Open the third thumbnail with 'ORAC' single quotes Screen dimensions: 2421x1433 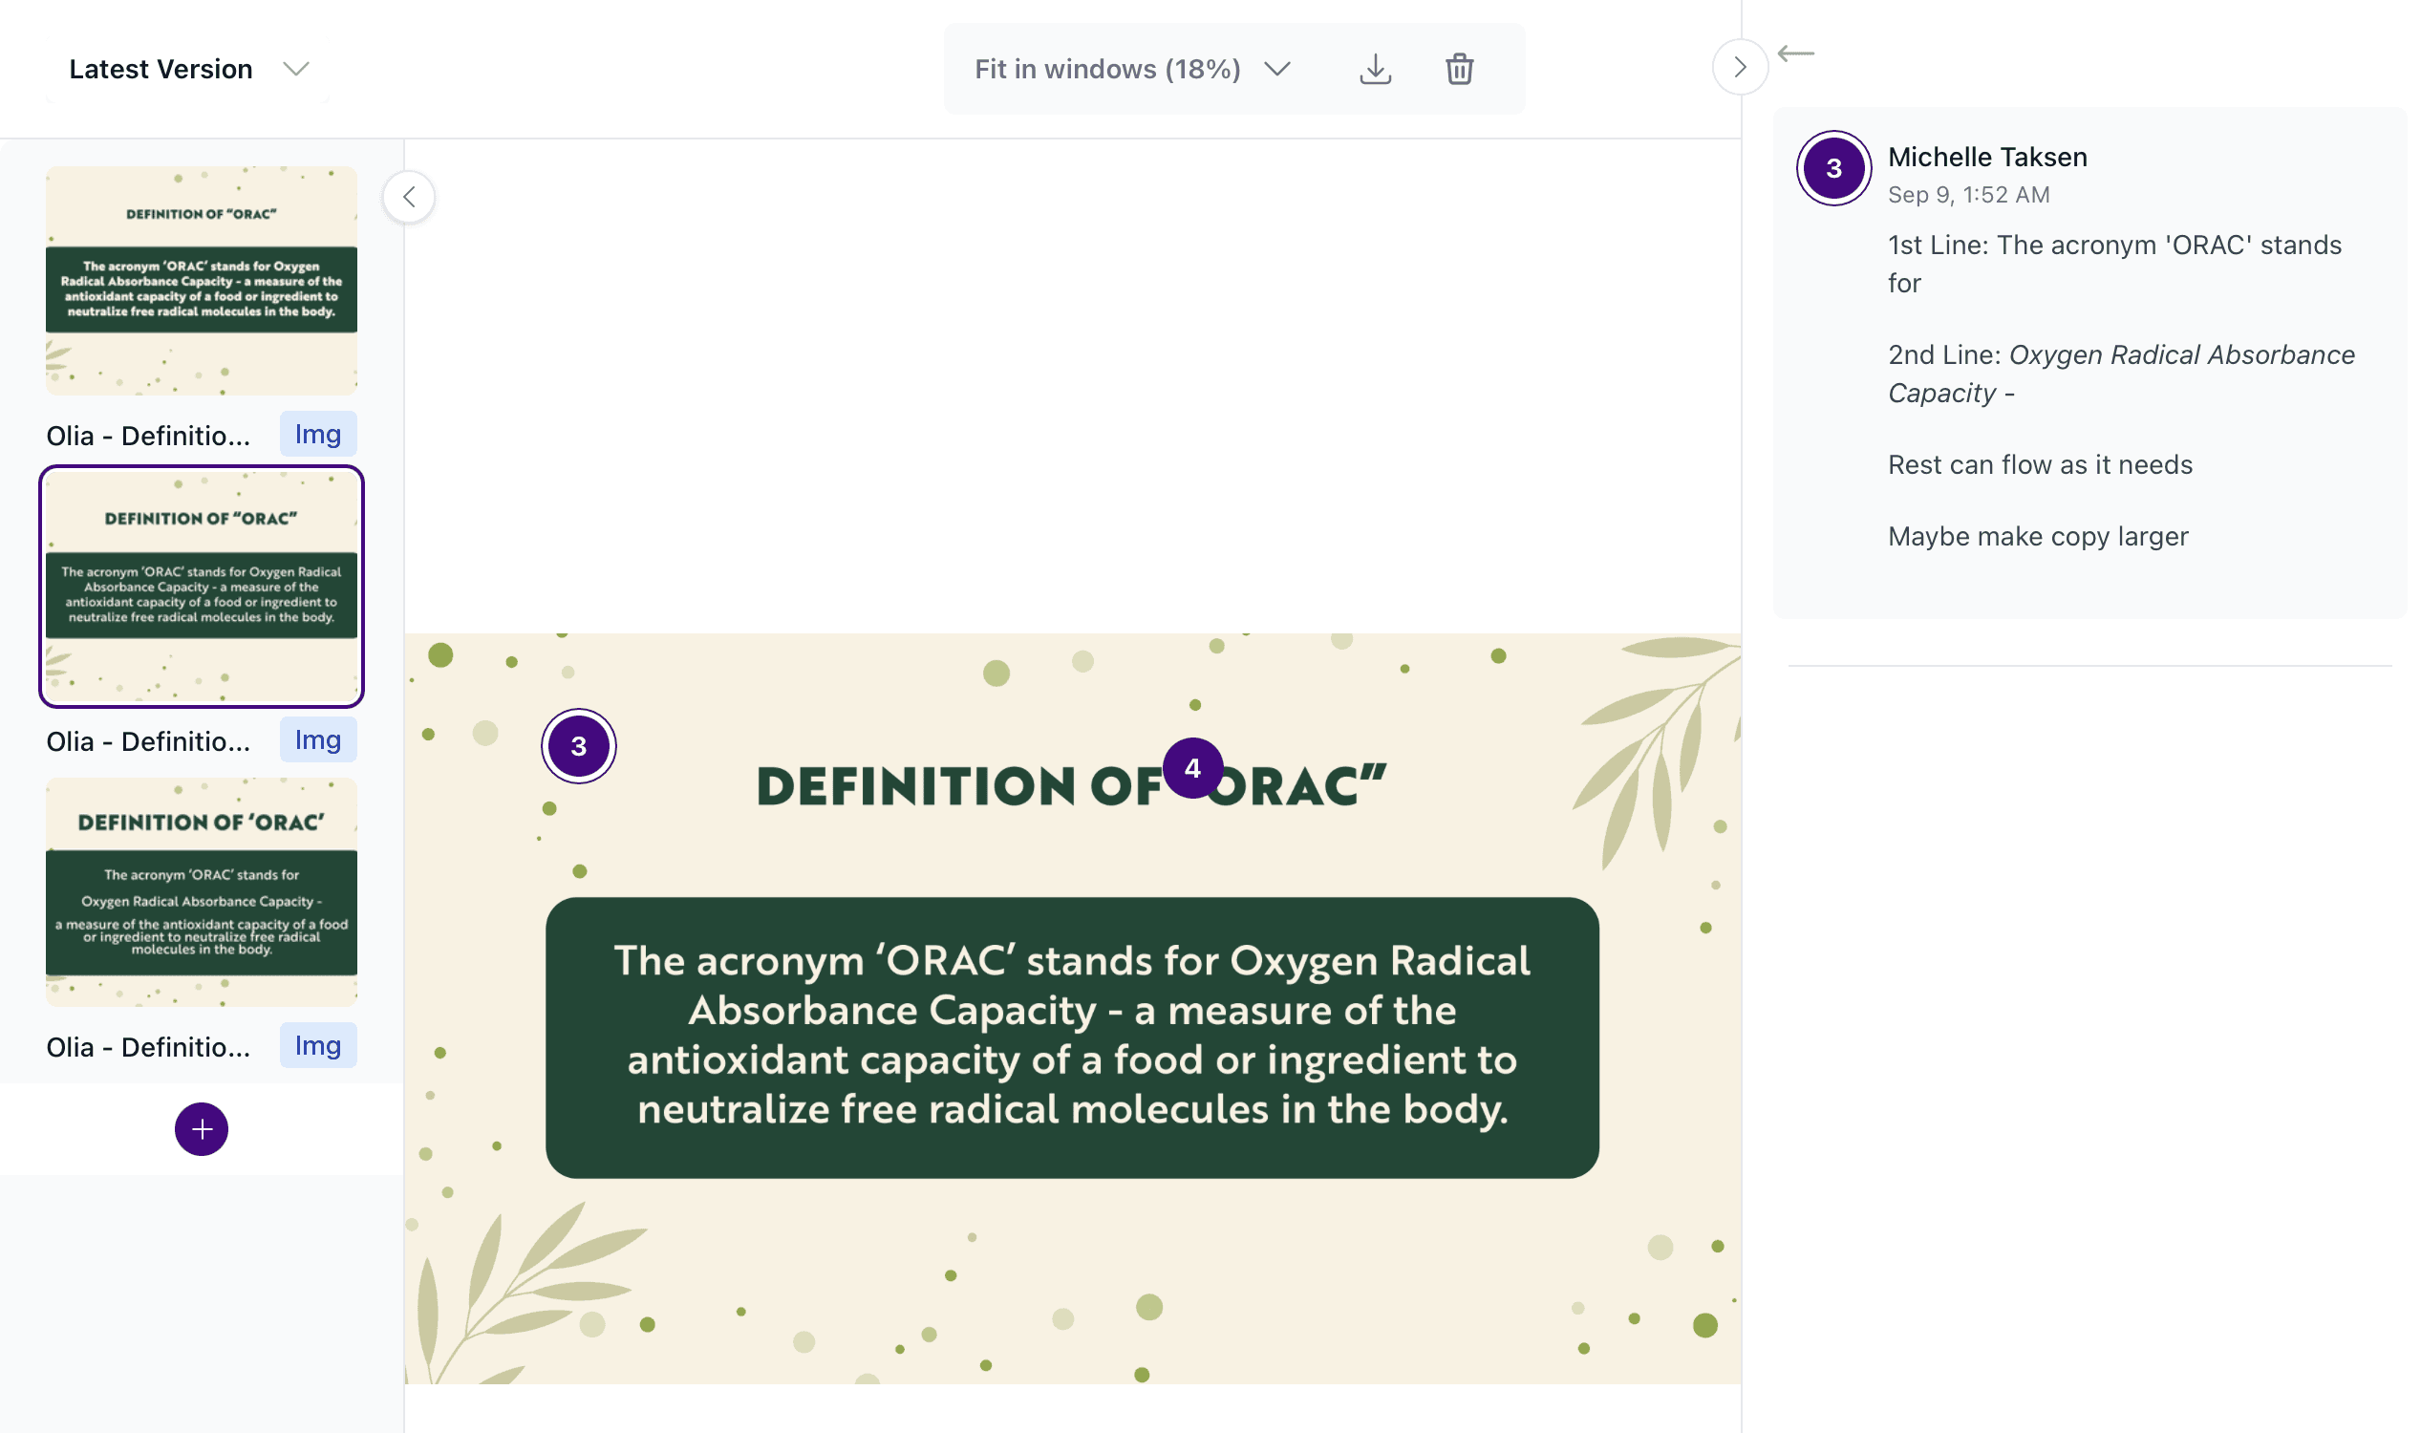click(202, 892)
